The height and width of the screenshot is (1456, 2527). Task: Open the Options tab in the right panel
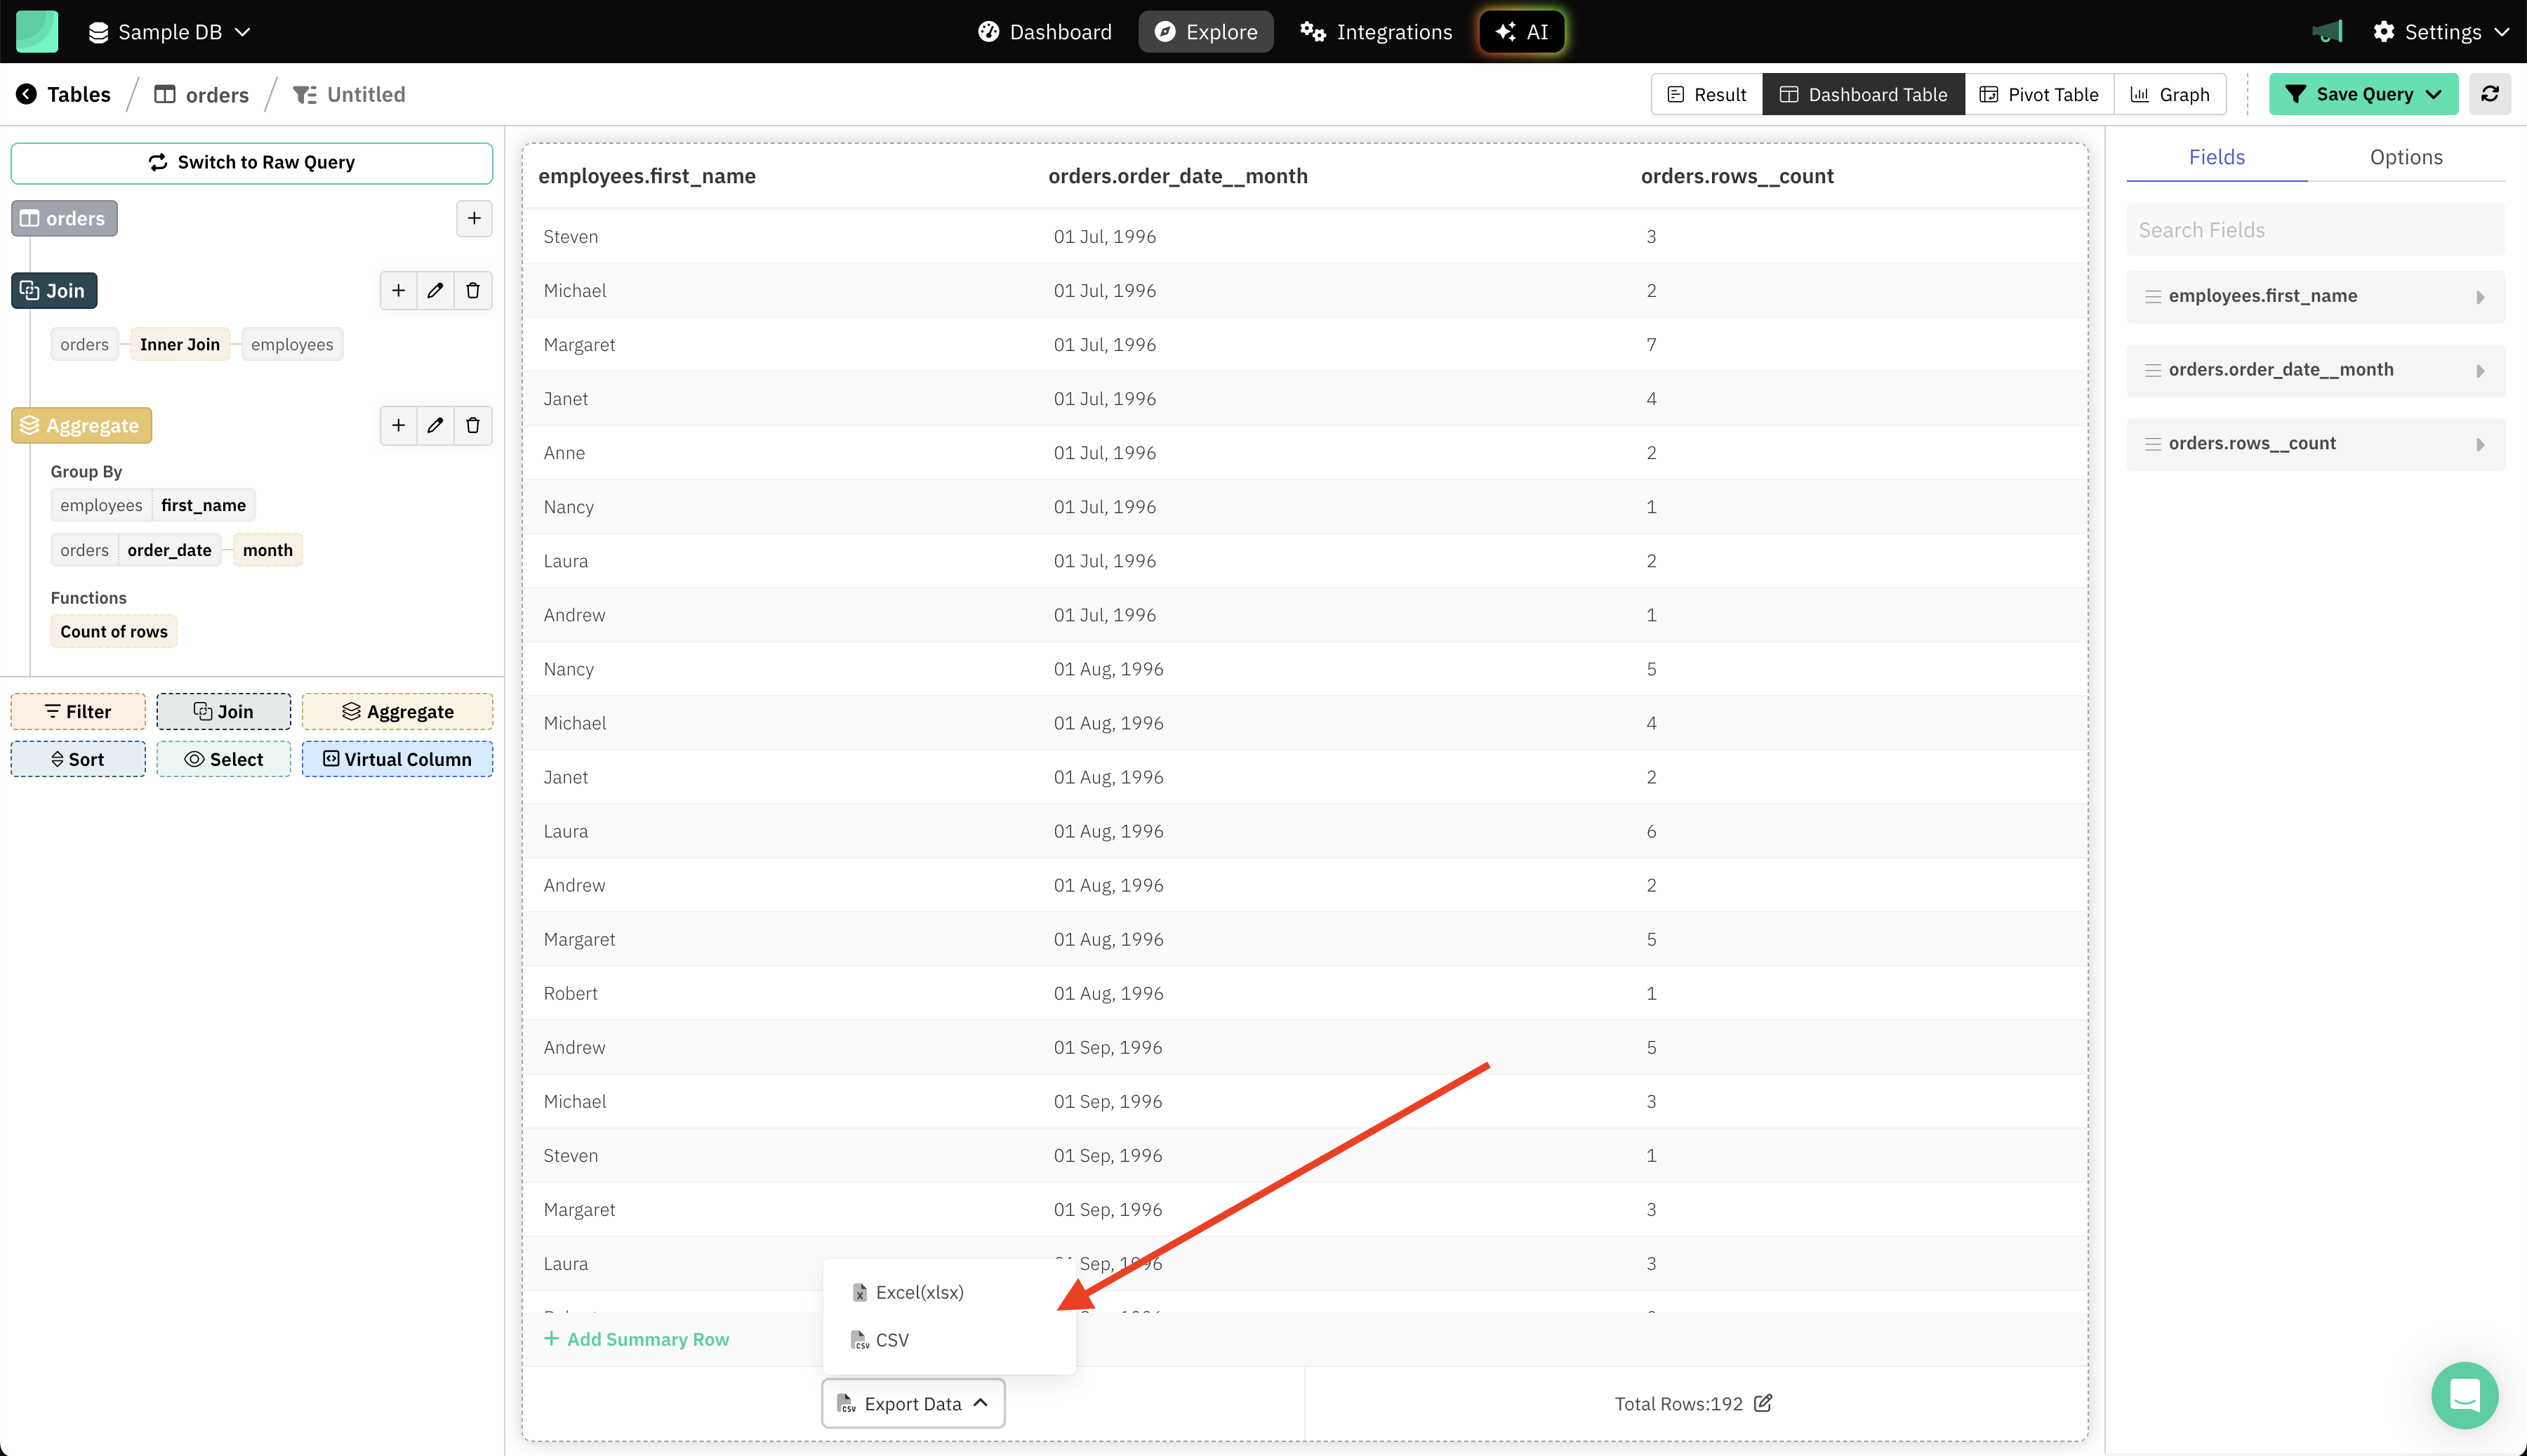tap(2405, 157)
